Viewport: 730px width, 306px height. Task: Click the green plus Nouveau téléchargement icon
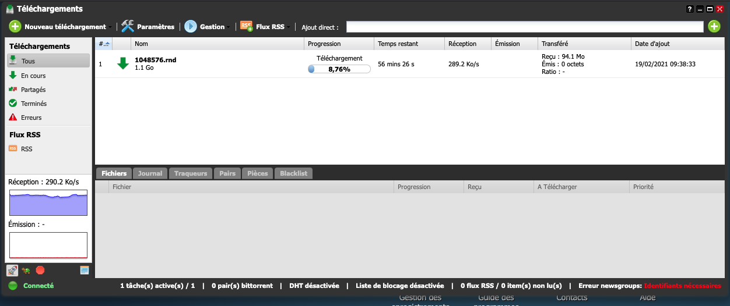(x=15, y=26)
